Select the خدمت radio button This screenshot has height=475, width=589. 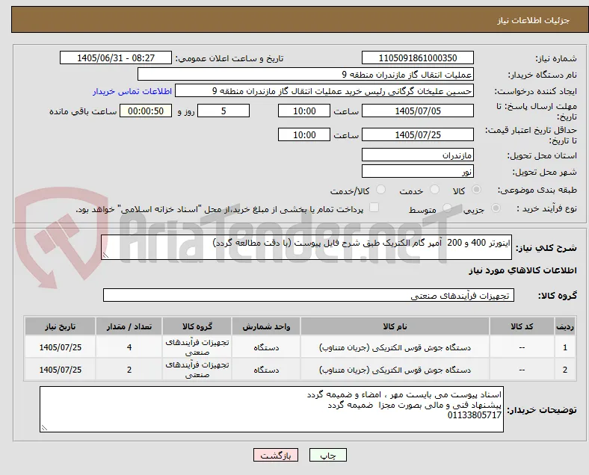[x=434, y=190]
